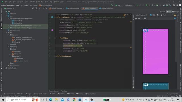Click the vertical expand arrows icon in preview
The image size is (182, 102).
[142, 18]
